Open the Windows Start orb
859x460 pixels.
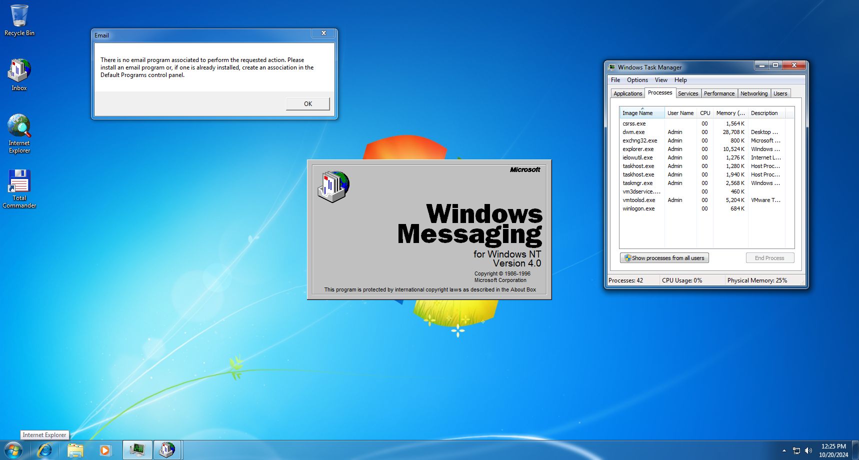click(x=13, y=450)
